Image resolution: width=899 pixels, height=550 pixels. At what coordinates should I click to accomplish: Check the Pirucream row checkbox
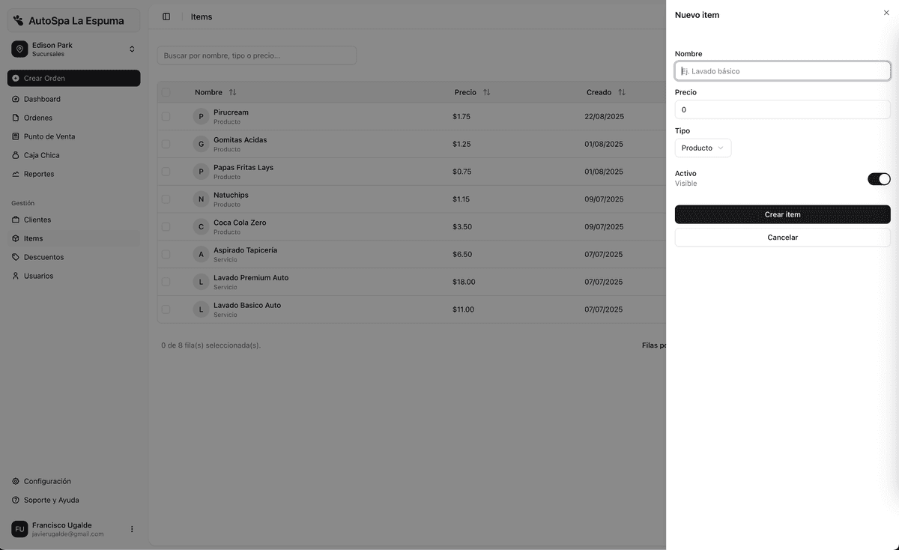pyautogui.click(x=166, y=116)
